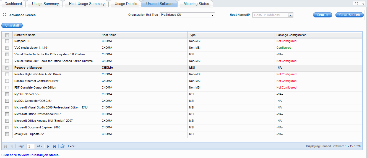
Task: Click the page number input box
Action: point(31,146)
